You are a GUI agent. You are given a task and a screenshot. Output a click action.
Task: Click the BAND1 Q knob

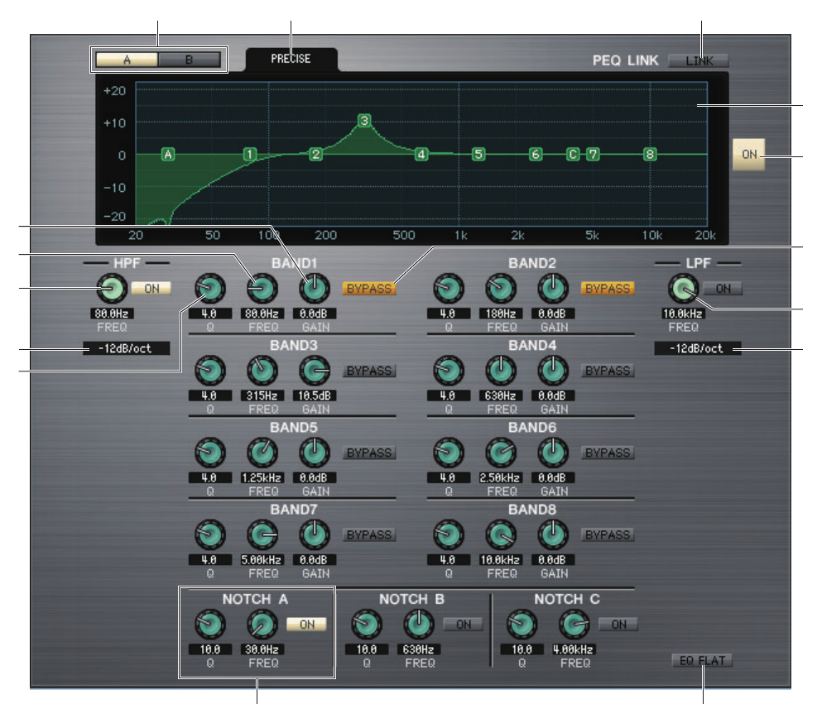coord(209,288)
